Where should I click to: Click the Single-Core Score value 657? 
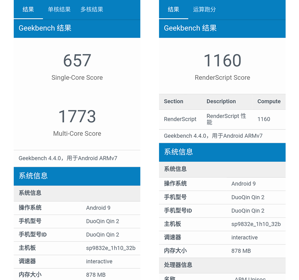(77, 60)
